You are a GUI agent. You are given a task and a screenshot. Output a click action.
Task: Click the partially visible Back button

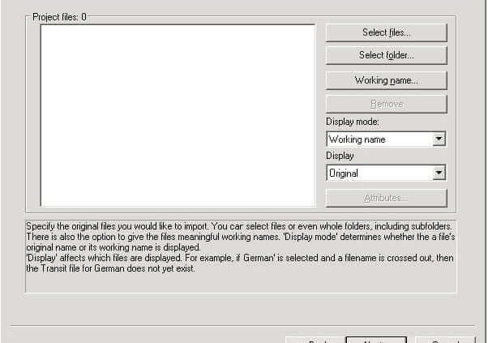click(x=315, y=340)
